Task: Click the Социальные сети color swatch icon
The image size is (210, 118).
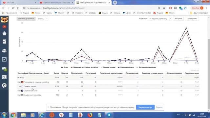Action: click(x=22, y=91)
